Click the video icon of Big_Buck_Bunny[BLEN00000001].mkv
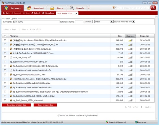Image resolution: width=159 pixels, height=125 pixels. 11,74
